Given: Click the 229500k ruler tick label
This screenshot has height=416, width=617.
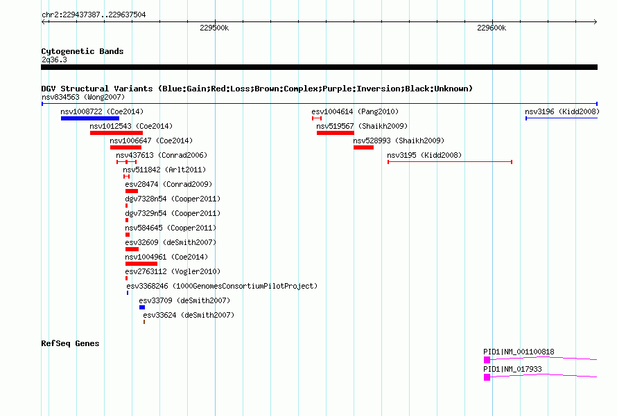Looking at the screenshot, I should tap(214, 28).
